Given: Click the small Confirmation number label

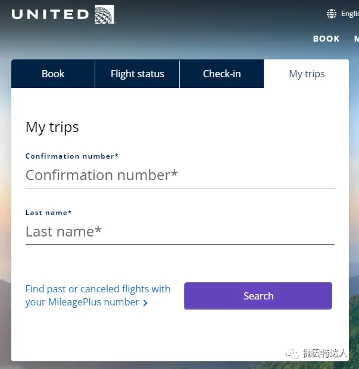Looking at the screenshot, I should 72,156.
